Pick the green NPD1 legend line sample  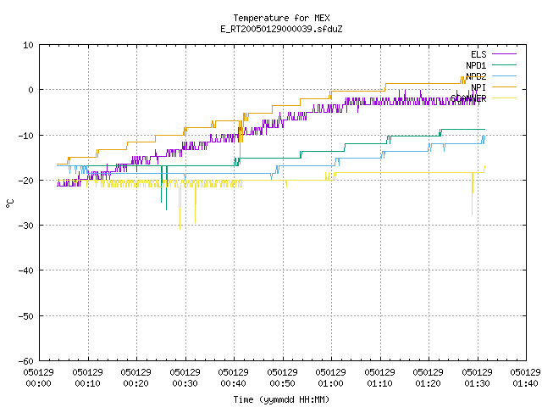[x=504, y=64]
